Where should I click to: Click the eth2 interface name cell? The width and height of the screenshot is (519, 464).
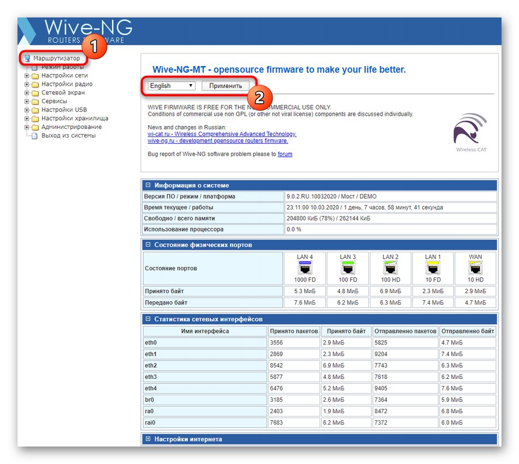[x=205, y=365]
